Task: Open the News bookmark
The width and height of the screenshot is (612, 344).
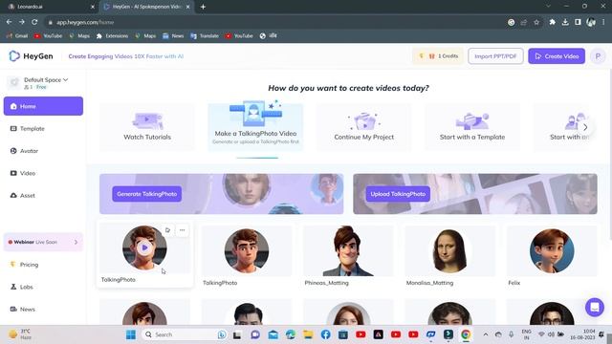Action: 173,35
